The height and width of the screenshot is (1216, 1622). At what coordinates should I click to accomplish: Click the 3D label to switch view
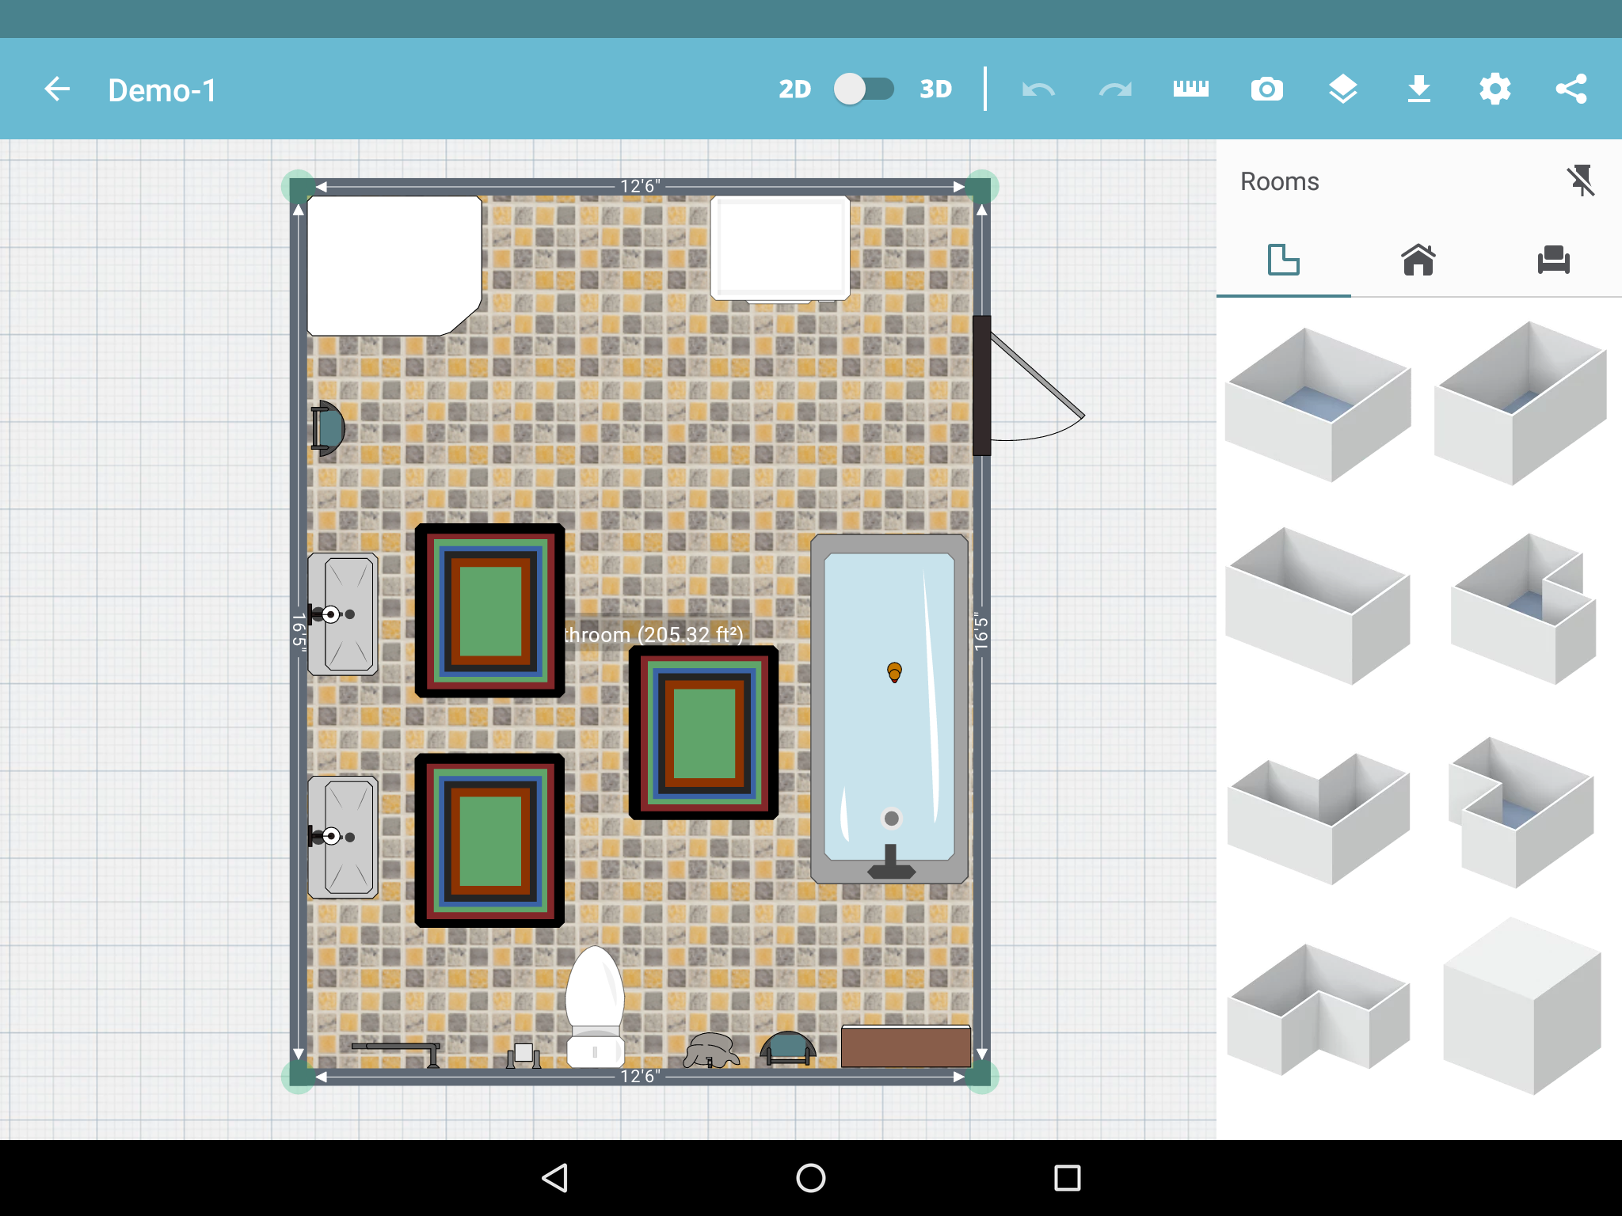(935, 89)
